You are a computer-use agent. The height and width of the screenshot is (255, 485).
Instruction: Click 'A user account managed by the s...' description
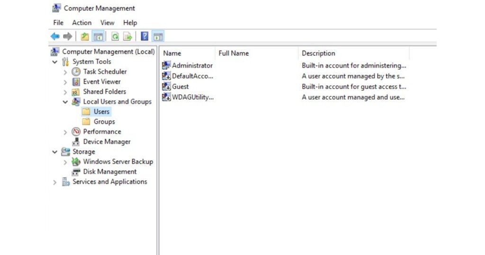click(353, 76)
